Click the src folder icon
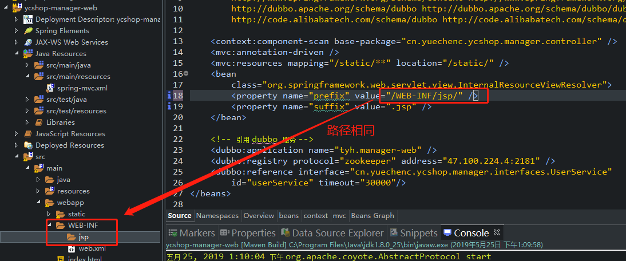The height and width of the screenshot is (261, 626). (28, 156)
